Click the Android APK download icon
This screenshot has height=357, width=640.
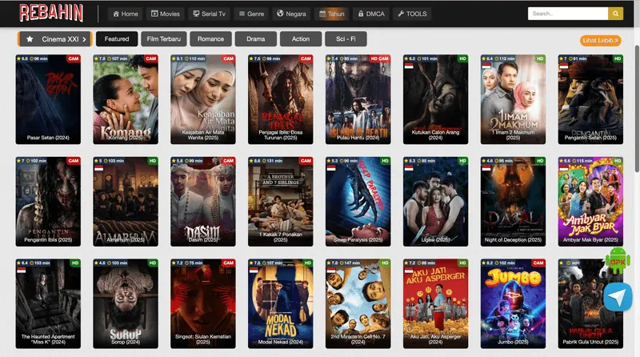click(x=618, y=261)
